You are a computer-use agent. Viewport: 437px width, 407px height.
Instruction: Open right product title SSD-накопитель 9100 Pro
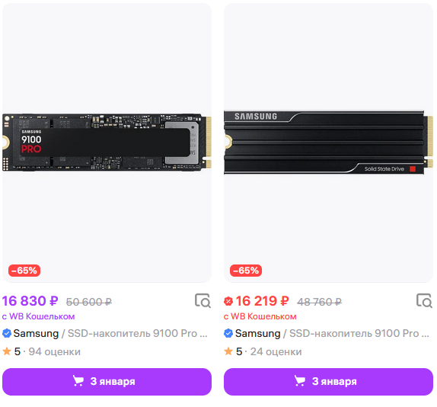[x=359, y=333]
